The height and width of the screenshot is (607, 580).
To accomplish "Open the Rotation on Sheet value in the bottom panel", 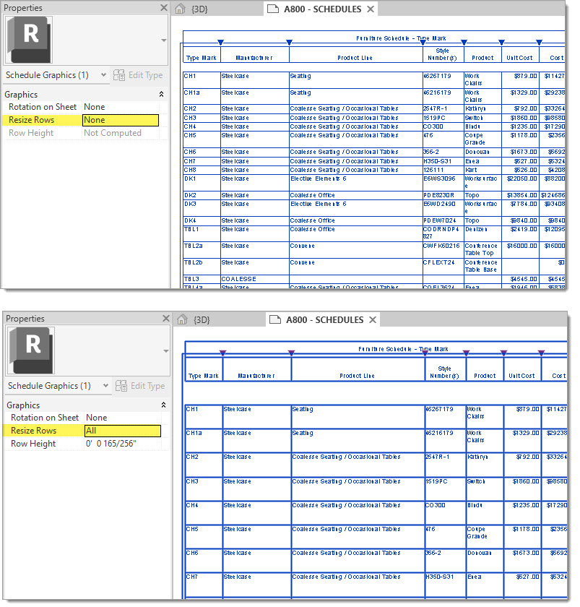I will click(123, 418).
